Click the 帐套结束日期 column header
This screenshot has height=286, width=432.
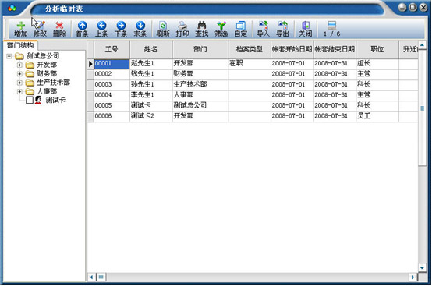pyautogui.click(x=335, y=49)
